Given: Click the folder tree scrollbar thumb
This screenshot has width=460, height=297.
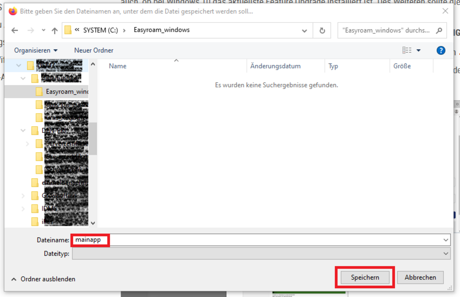Looking at the screenshot, I should (93, 138).
